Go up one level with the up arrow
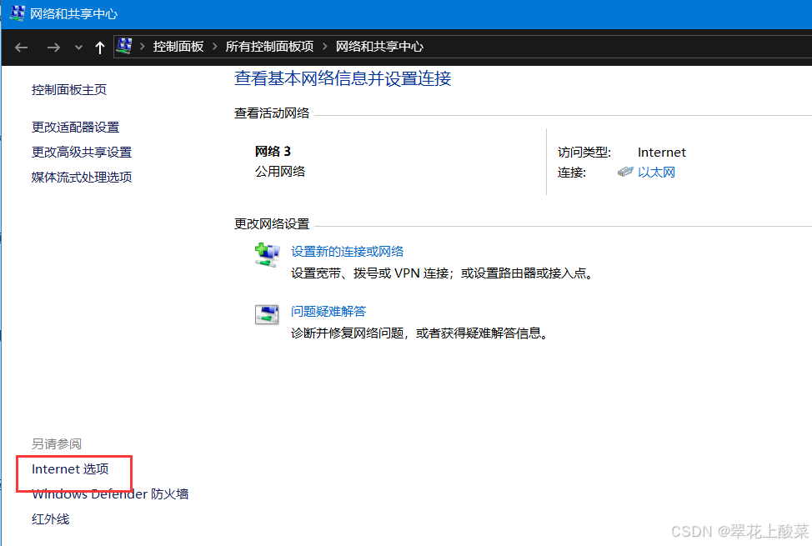 click(x=100, y=48)
